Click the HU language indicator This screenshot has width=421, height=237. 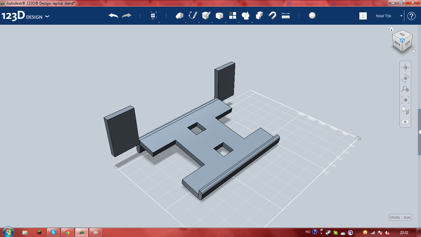(x=308, y=232)
